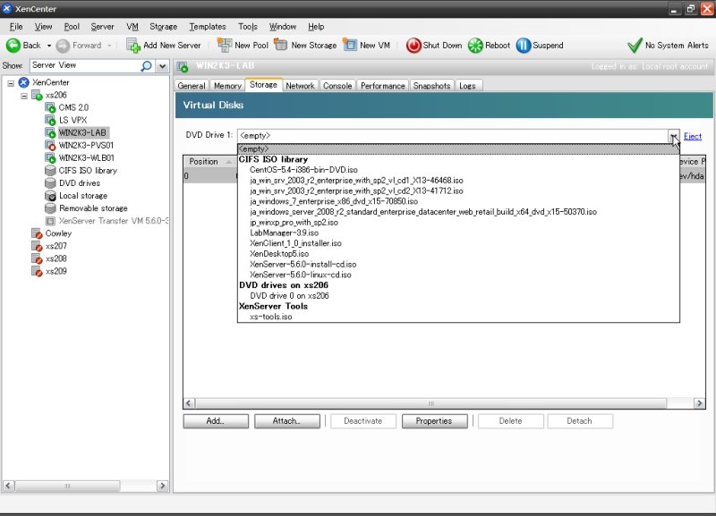This screenshot has width=716, height=516.
Task: Select the CMS 2.0 VM icon
Action: coord(50,107)
